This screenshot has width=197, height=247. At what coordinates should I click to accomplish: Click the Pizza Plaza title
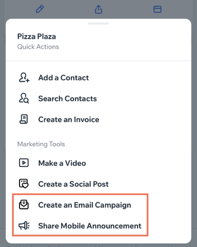pyautogui.click(x=37, y=37)
